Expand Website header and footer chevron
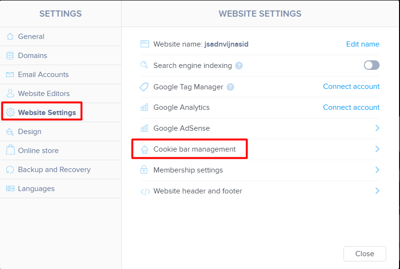This screenshot has height=269, width=400. click(x=377, y=191)
